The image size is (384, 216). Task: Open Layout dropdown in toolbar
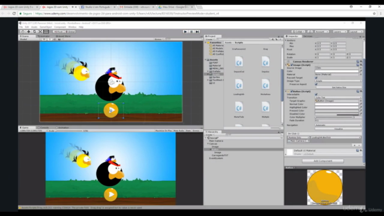(x=356, y=32)
